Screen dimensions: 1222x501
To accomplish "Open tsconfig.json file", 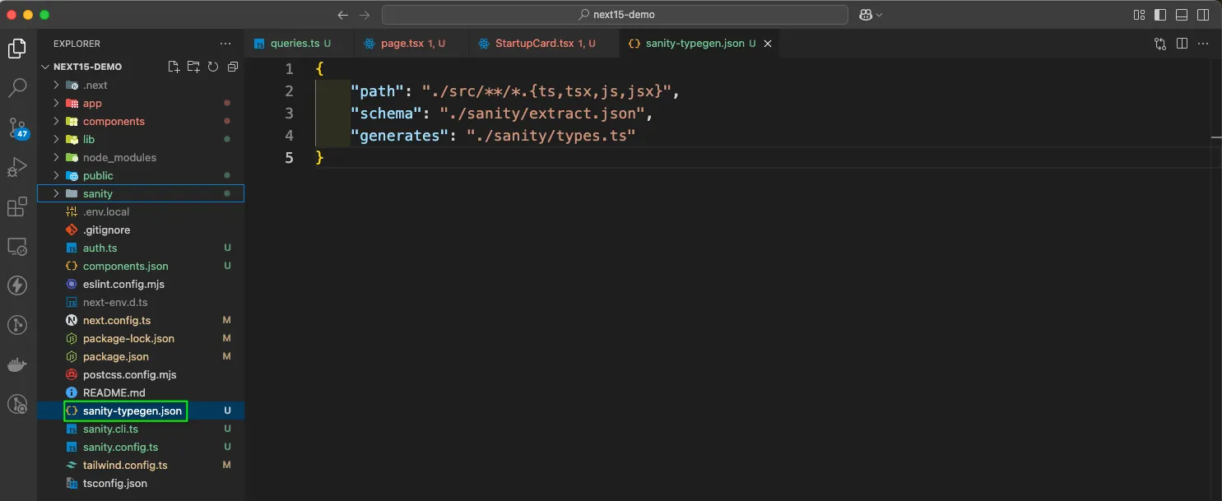I will pyautogui.click(x=141, y=483).
